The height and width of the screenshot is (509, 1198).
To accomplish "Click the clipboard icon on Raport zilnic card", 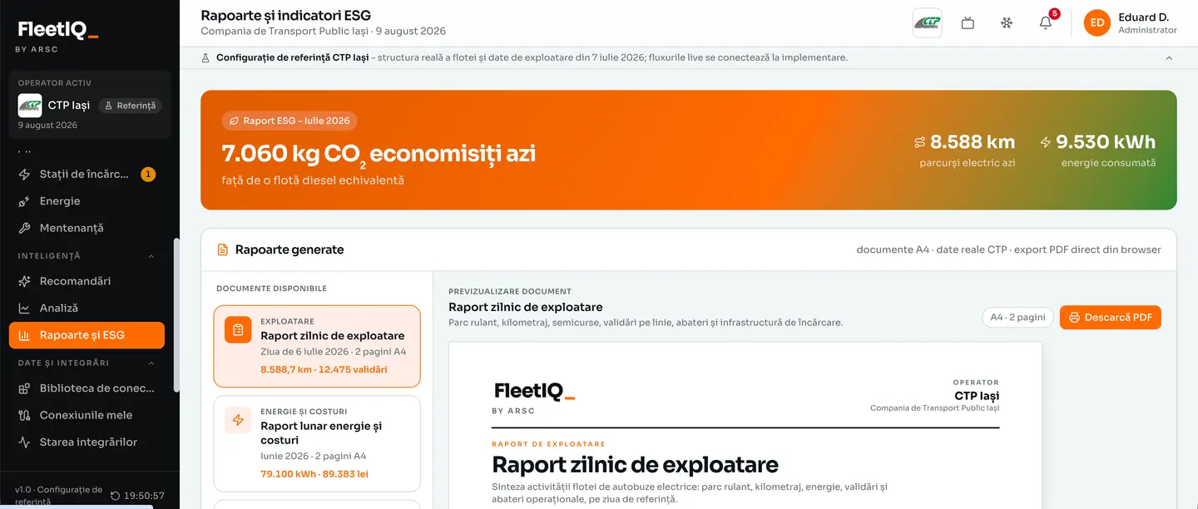I will coord(238,329).
